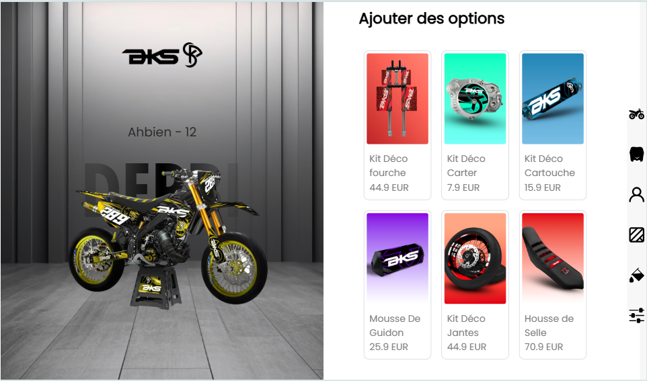The image size is (647, 381).
Task: Click the BKS logo in preview
Action: 162,55
